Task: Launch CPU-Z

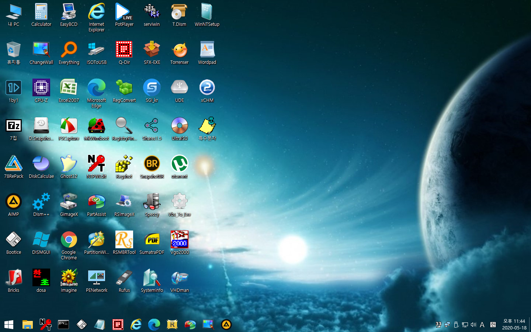Action: [41, 91]
